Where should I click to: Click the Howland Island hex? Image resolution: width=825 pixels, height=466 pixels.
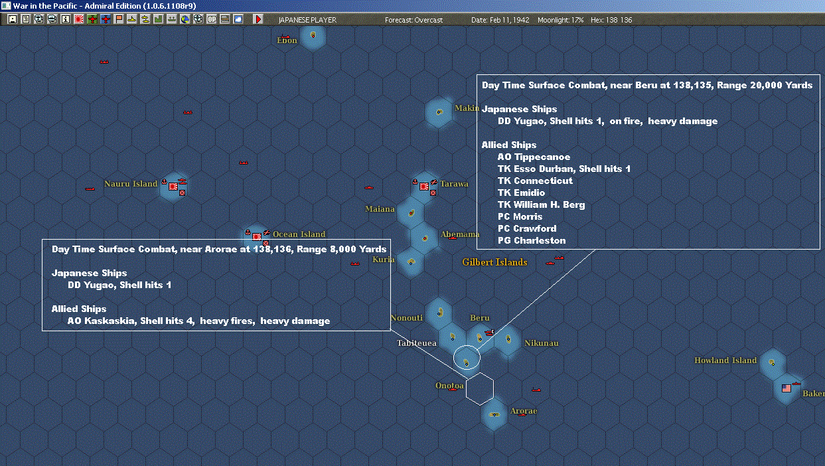point(772,363)
